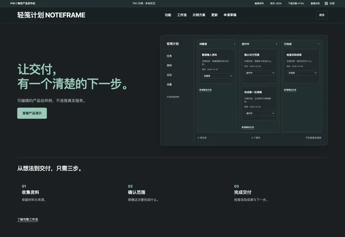Open the status dropdown on 整理输入资料 card

coord(217,76)
